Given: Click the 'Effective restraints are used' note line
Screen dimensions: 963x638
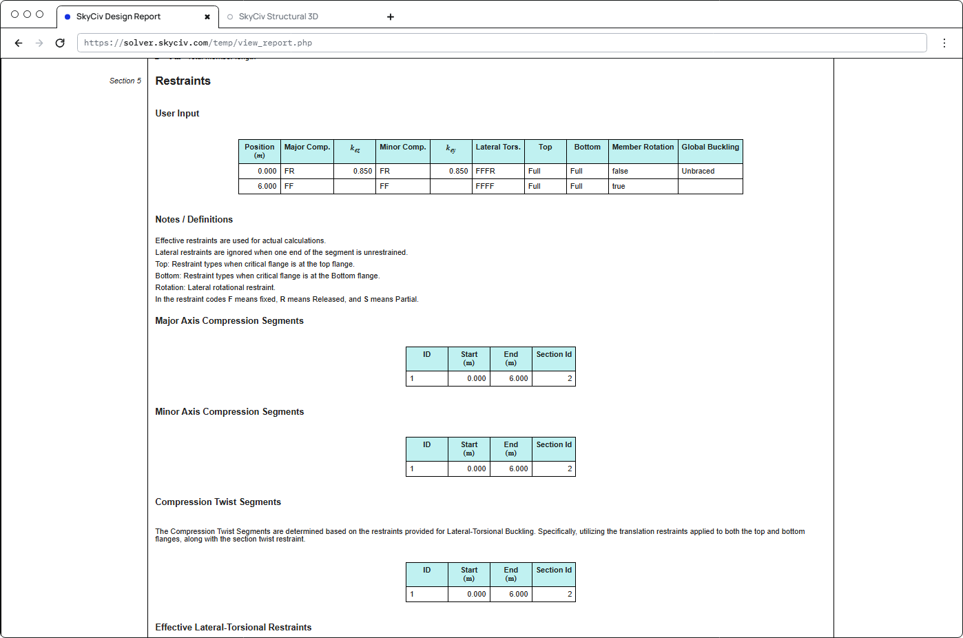Looking at the screenshot, I should point(240,241).
